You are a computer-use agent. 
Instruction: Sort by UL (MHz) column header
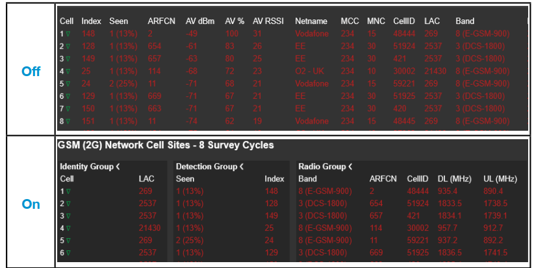pos(500,179)
